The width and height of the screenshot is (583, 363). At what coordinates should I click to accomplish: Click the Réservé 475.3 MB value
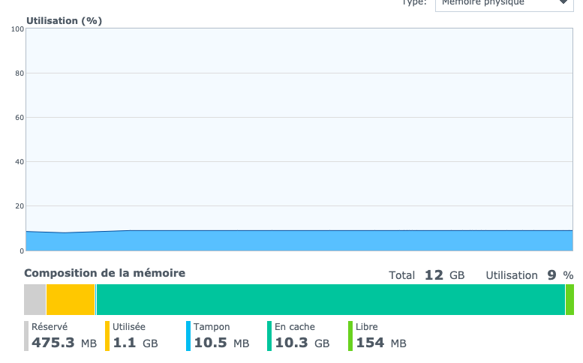click(x=64, y=343)
